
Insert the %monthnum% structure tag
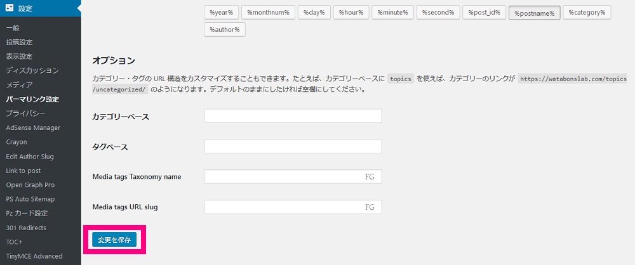coord(268,13)
